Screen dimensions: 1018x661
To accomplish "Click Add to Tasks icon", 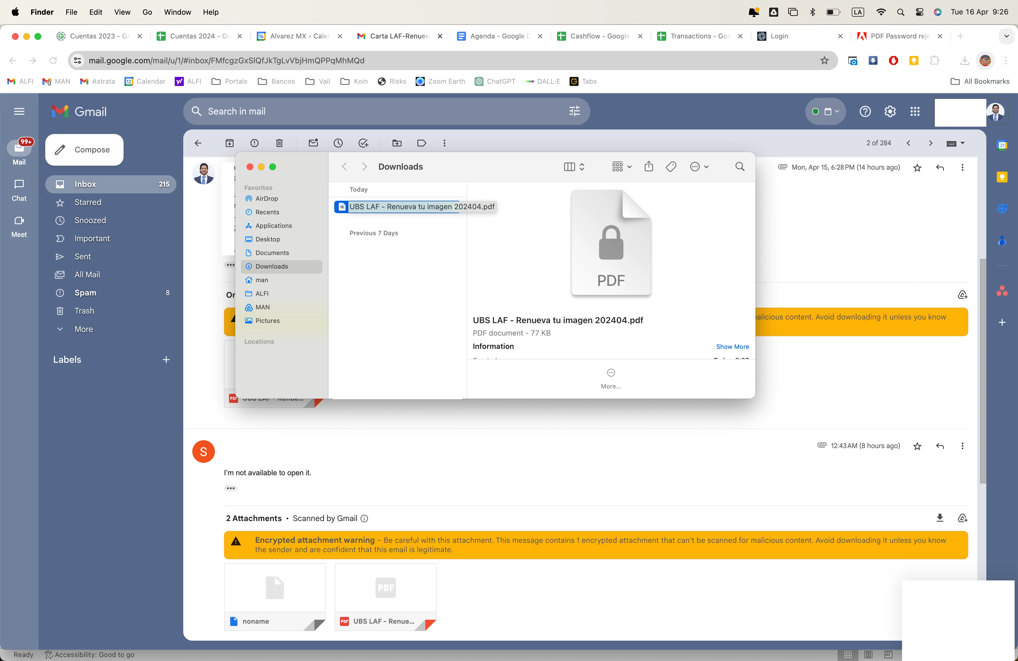I will 363,143.
